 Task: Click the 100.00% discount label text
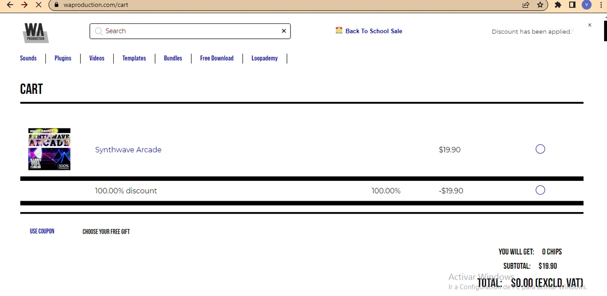click(x=126, y=191)
